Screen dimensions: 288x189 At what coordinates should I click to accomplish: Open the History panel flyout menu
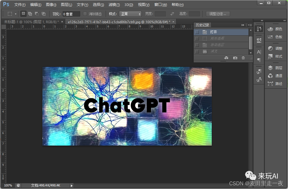point(250,25)
